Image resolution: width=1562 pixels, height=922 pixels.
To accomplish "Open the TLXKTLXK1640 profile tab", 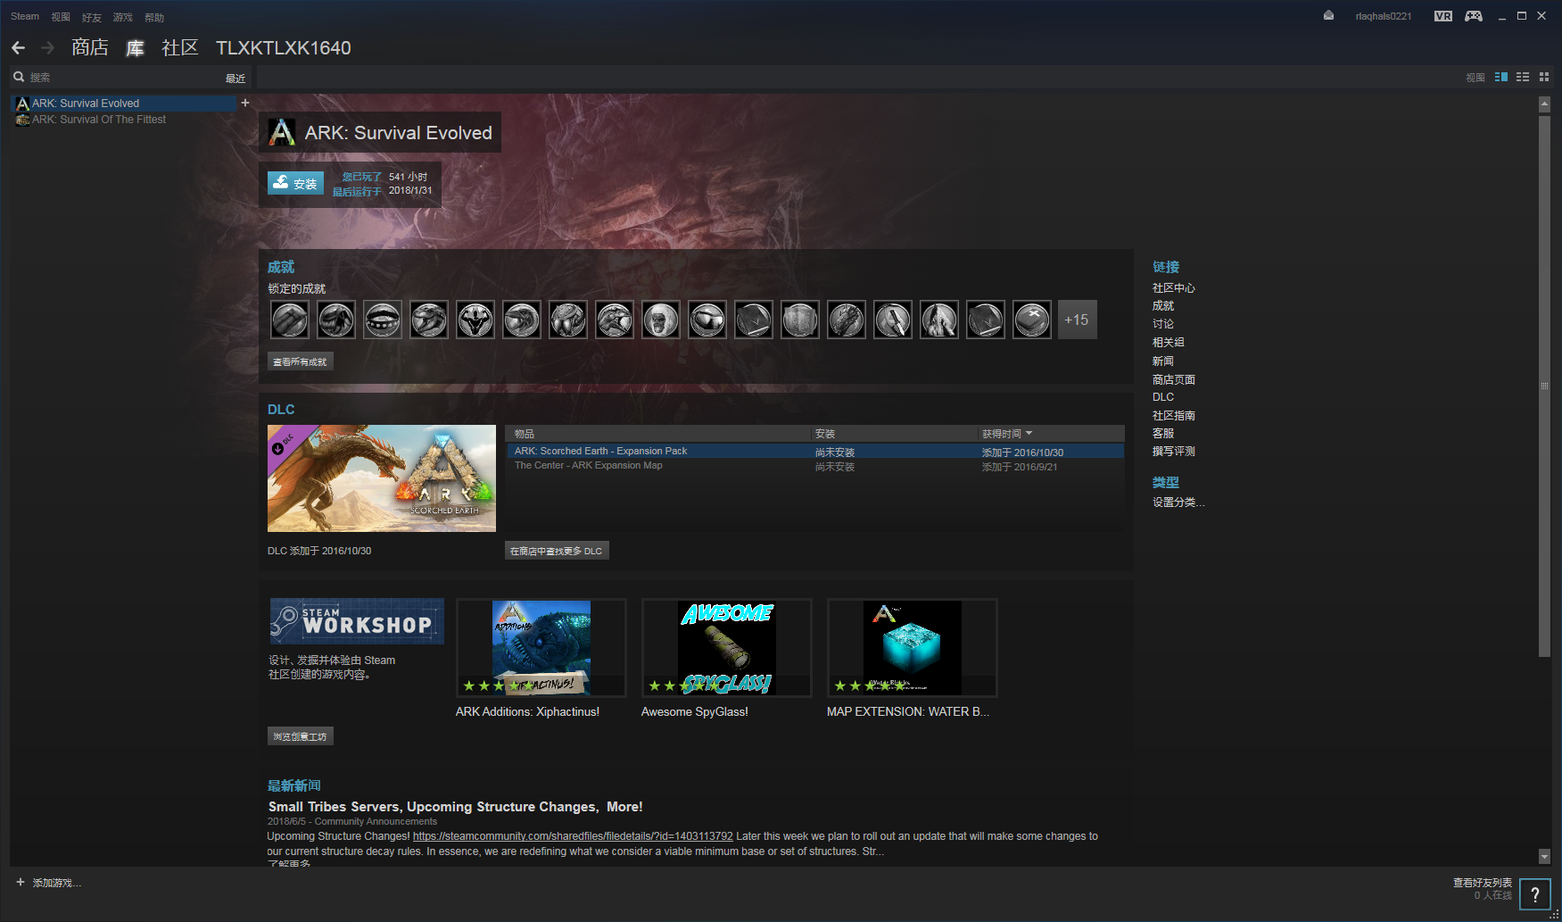I will coord(284,48).
